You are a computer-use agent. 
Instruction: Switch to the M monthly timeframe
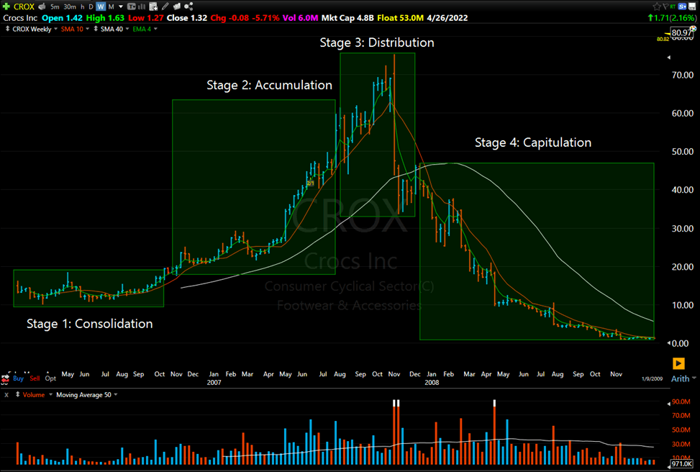[x=112, y=6]
